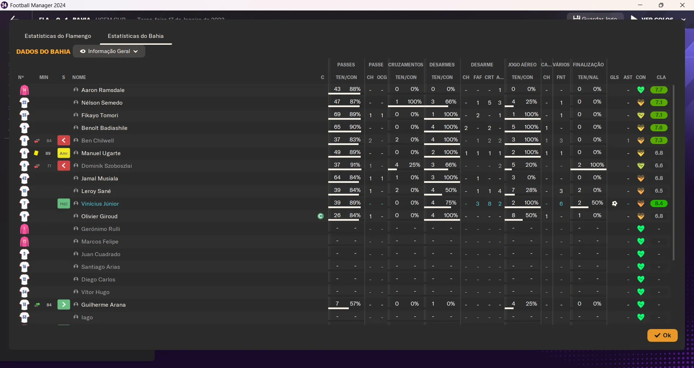Sort by the Nº column header
The image size is (694, 368).
coord(21,77)
